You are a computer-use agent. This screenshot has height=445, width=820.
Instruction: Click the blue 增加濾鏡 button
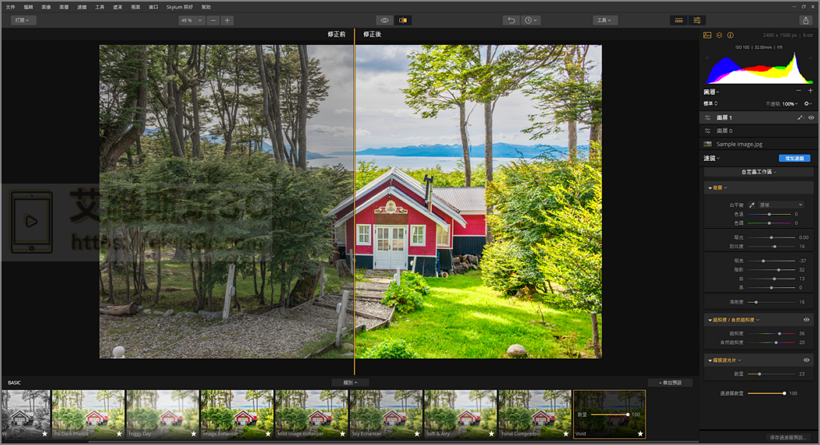(x=794, y=159)
